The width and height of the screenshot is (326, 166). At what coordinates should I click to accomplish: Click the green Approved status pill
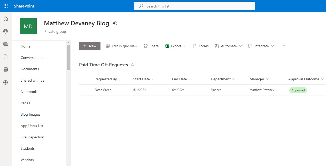pos(298,90)
